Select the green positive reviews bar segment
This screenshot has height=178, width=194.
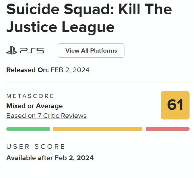coord(28,129)
